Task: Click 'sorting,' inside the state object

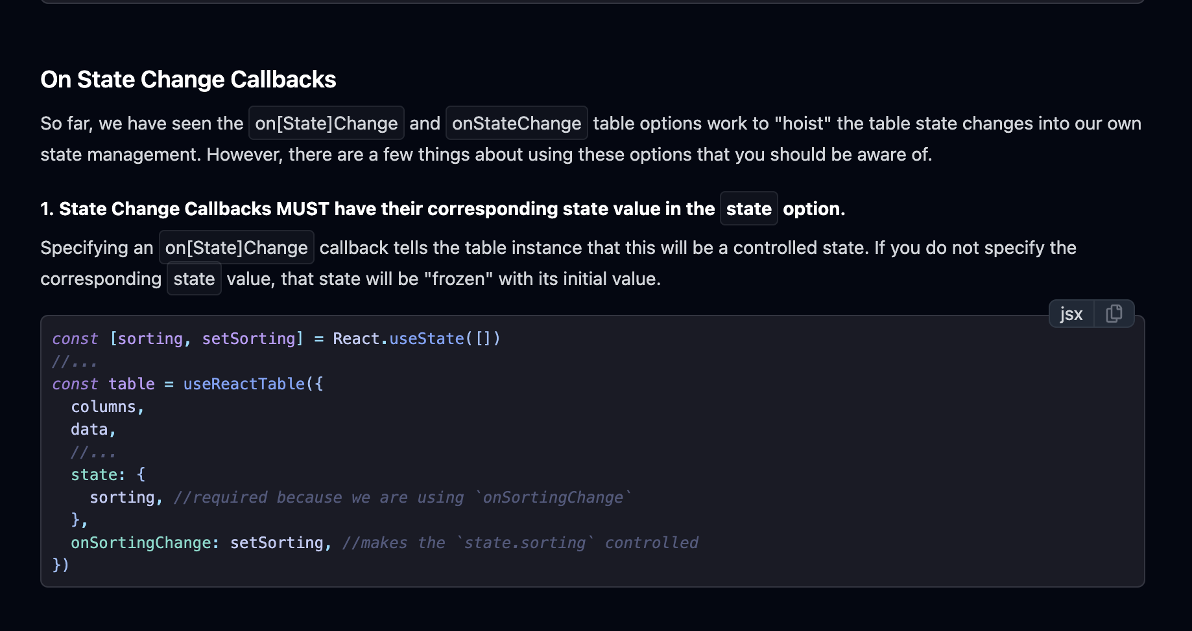Action: click(126, 498)
